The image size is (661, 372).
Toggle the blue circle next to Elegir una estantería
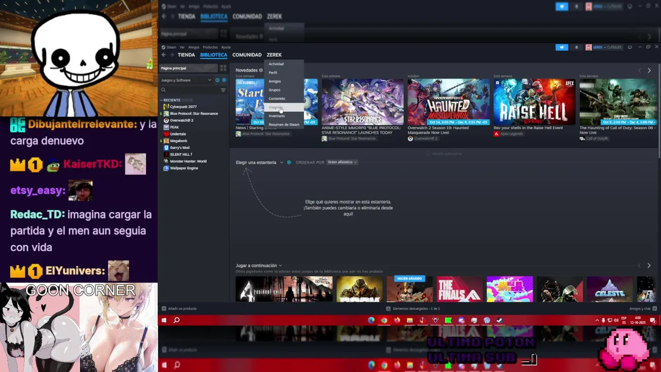(x=289, y=162)
